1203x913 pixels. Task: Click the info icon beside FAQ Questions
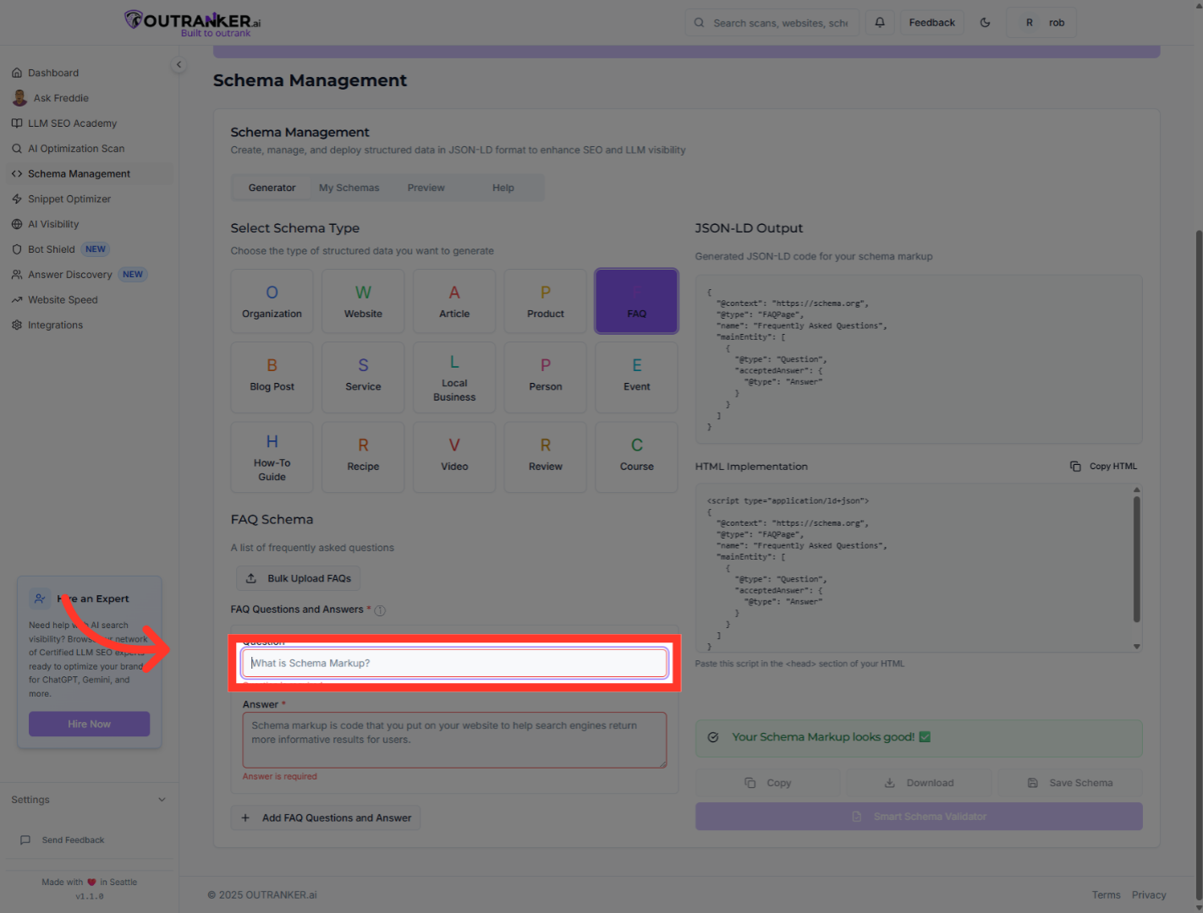[x=380, y=610]
